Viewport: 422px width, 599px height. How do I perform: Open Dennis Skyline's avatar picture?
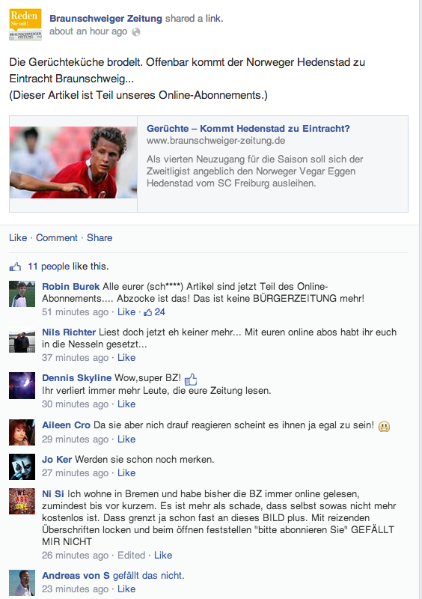point(22,386)
